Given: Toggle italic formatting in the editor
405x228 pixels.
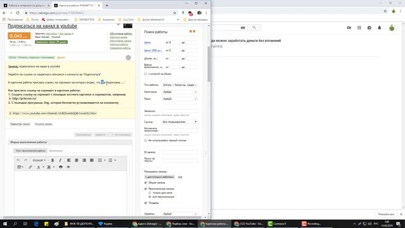Looking at the screenshot, I should tap(60, 160).
